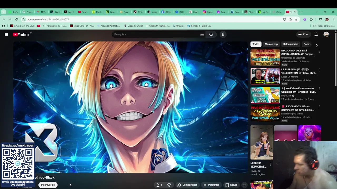Open the Criar create menu
This screenshot has width=337, height=189.
303,34
